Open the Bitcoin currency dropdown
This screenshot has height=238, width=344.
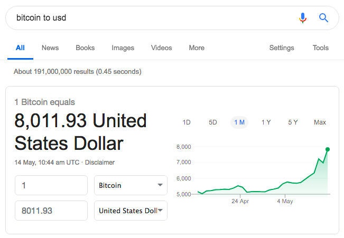[131, 185]
